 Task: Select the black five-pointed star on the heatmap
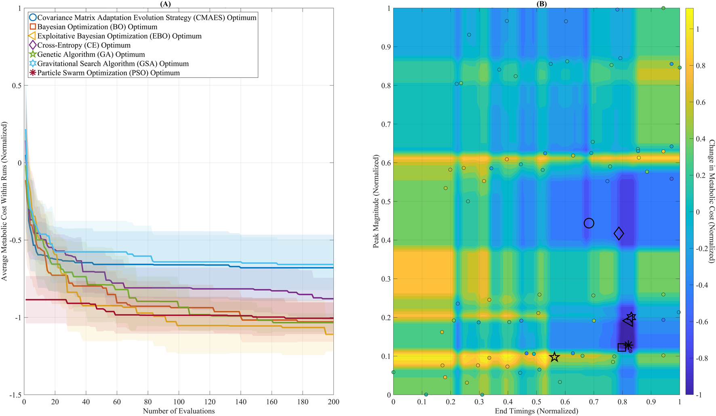pyautogui.click(x=554, y=357)
